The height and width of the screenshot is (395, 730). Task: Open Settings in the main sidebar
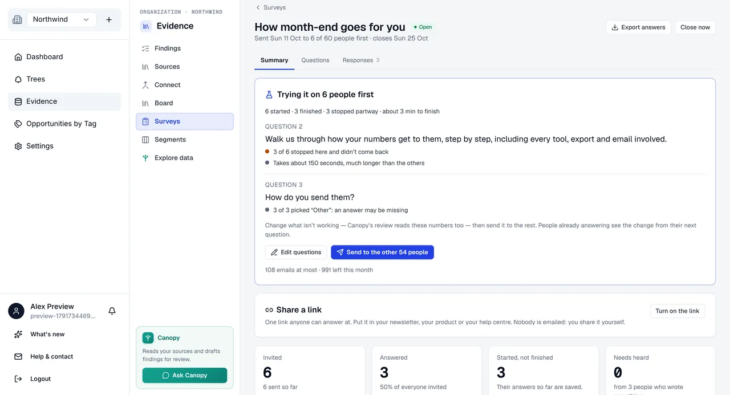tap(64, 146)
